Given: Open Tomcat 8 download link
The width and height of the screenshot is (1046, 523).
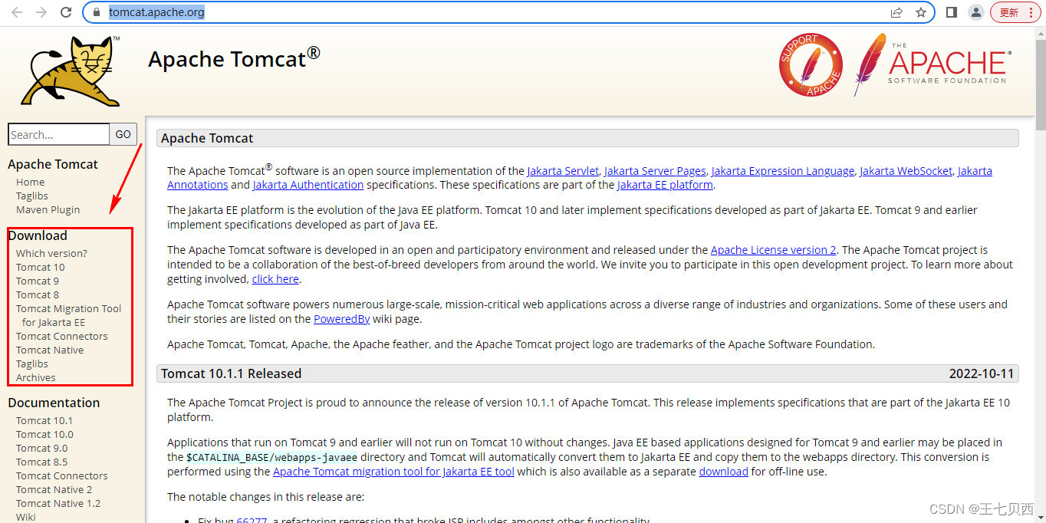Looking at the screenshot, I should tap(38, 294).
